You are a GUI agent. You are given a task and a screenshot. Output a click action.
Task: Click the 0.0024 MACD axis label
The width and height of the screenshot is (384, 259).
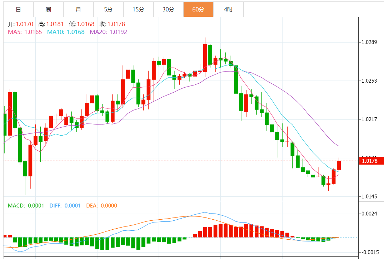pyautogui.click(x=369, y=214)
